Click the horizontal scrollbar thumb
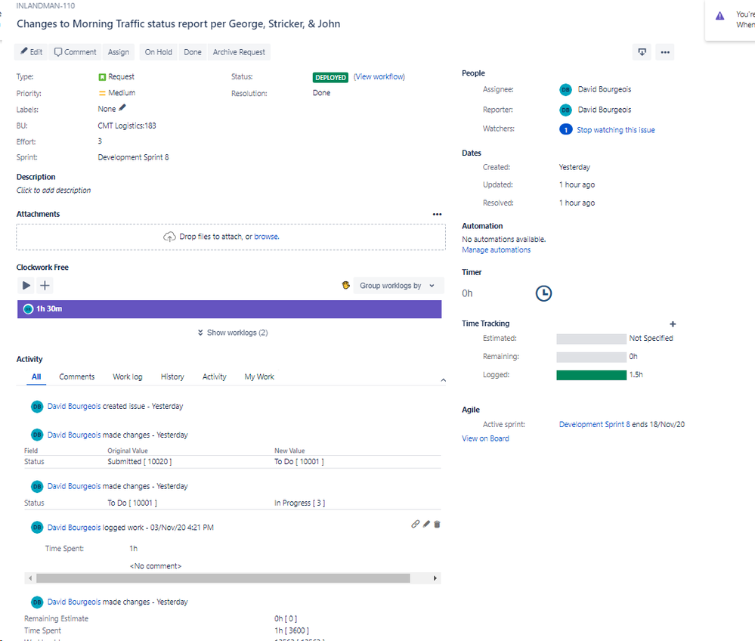755x641 pixels. tap(224, 578)
